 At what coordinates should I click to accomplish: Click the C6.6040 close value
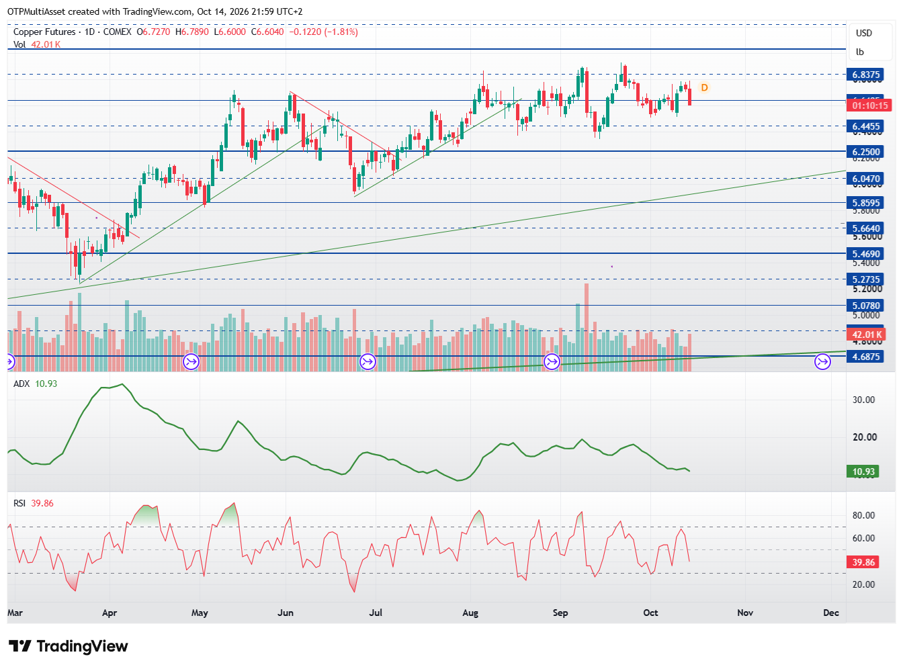(267, 32)
